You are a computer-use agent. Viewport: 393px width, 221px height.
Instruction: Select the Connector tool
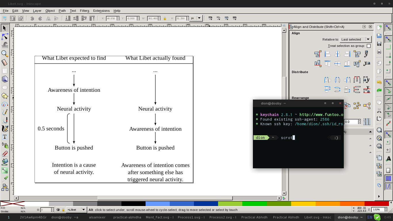(x=5, y=188)
